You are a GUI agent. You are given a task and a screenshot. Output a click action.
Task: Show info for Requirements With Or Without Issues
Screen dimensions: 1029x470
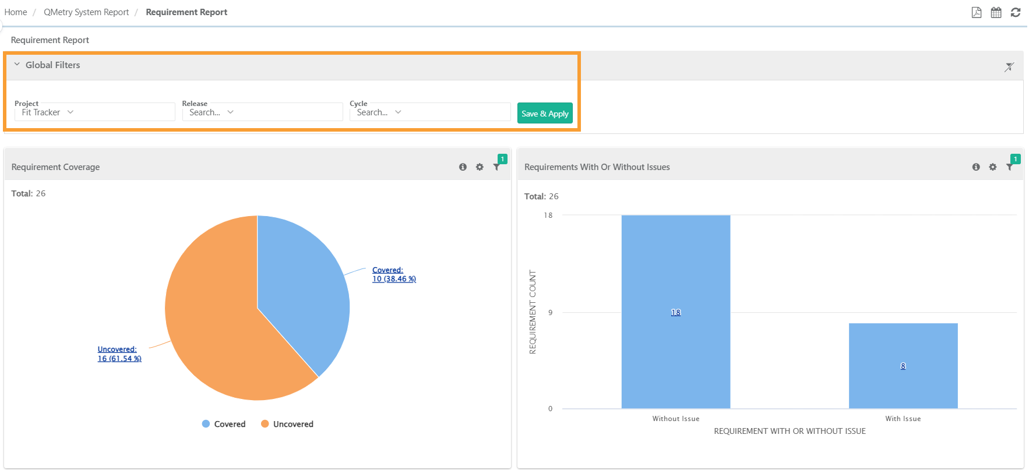(976, 167)
